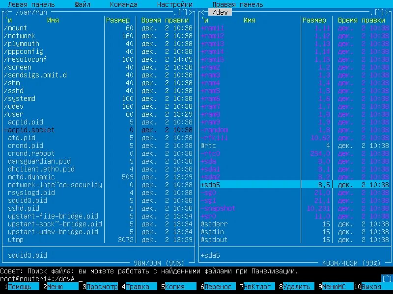Select the /pppconfig directory
Image resolution: width=393 pixels, height=294 pixels.
[98, 51]
